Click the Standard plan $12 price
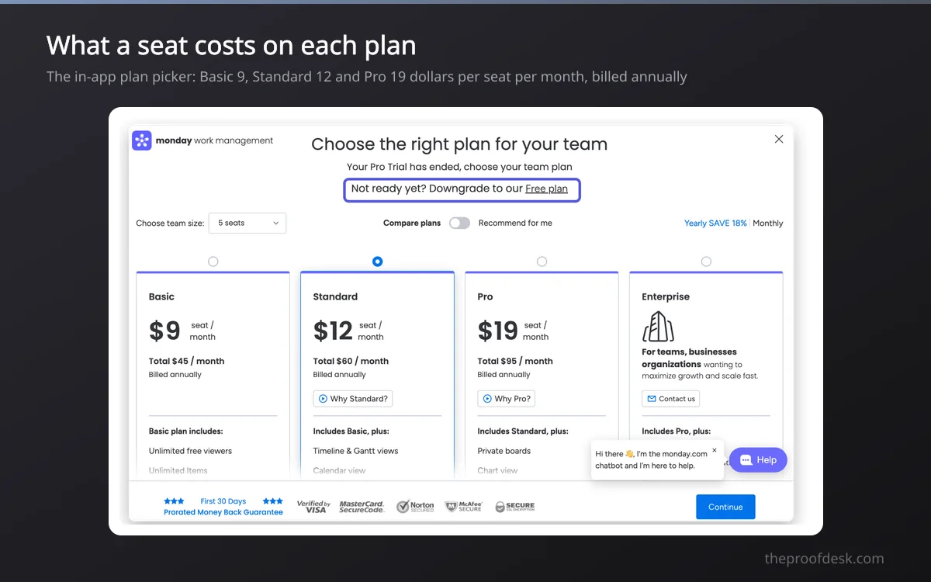Screen dimensions: 931x582 coord(333,331)
